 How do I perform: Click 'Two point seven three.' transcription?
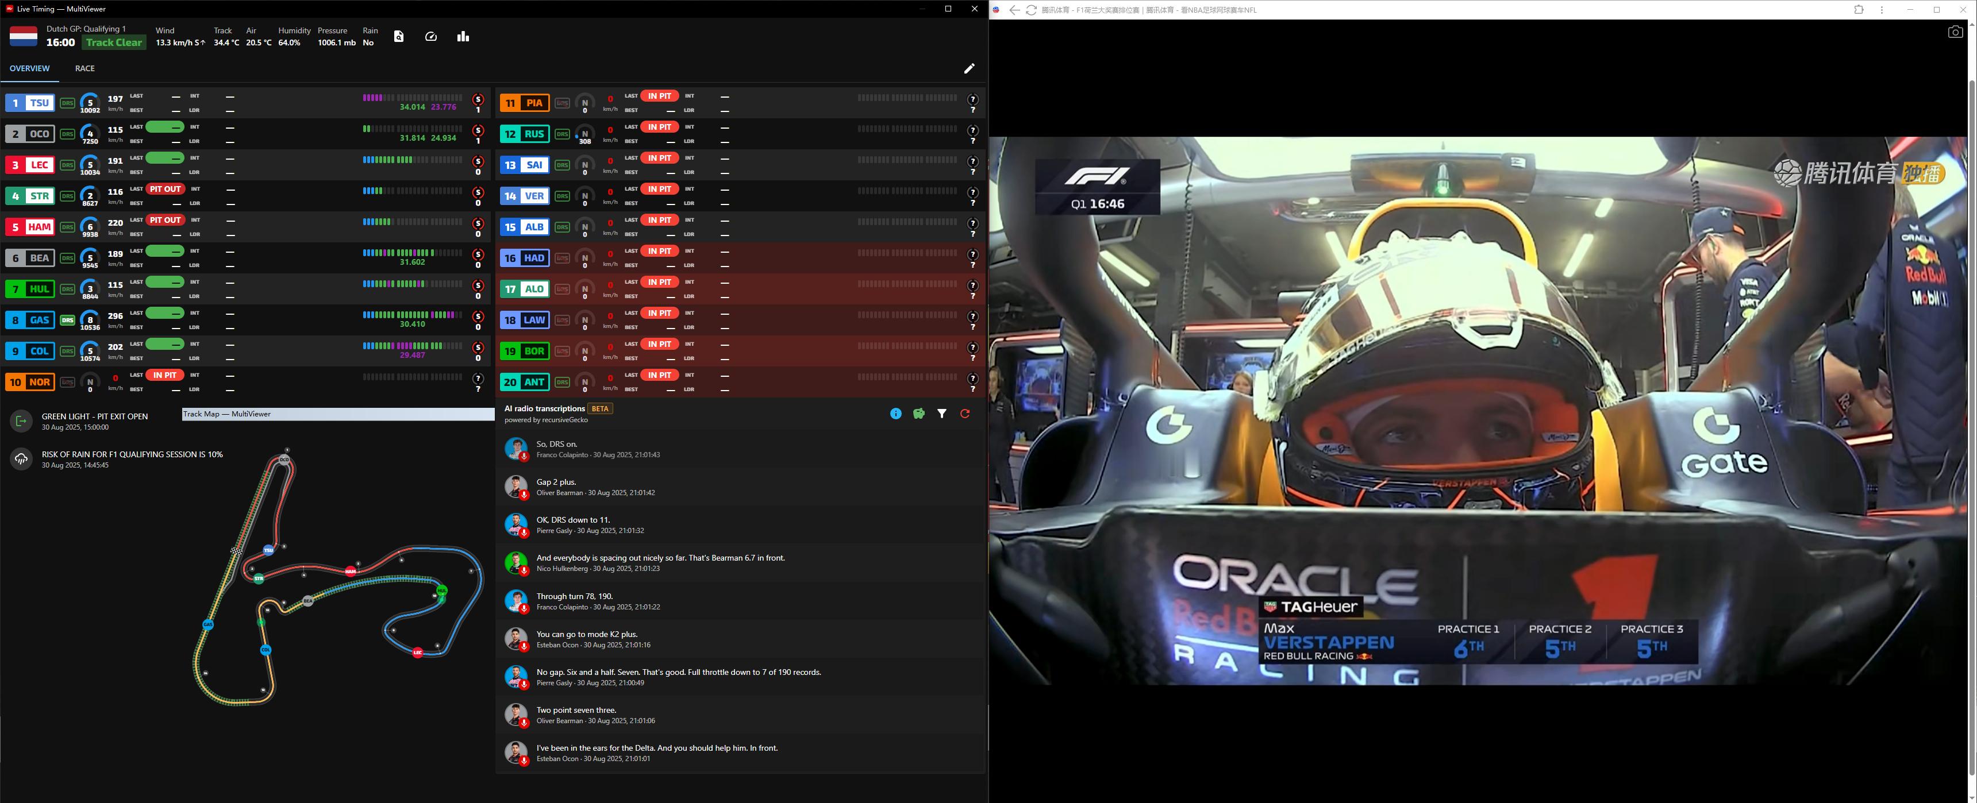(576, 710)
